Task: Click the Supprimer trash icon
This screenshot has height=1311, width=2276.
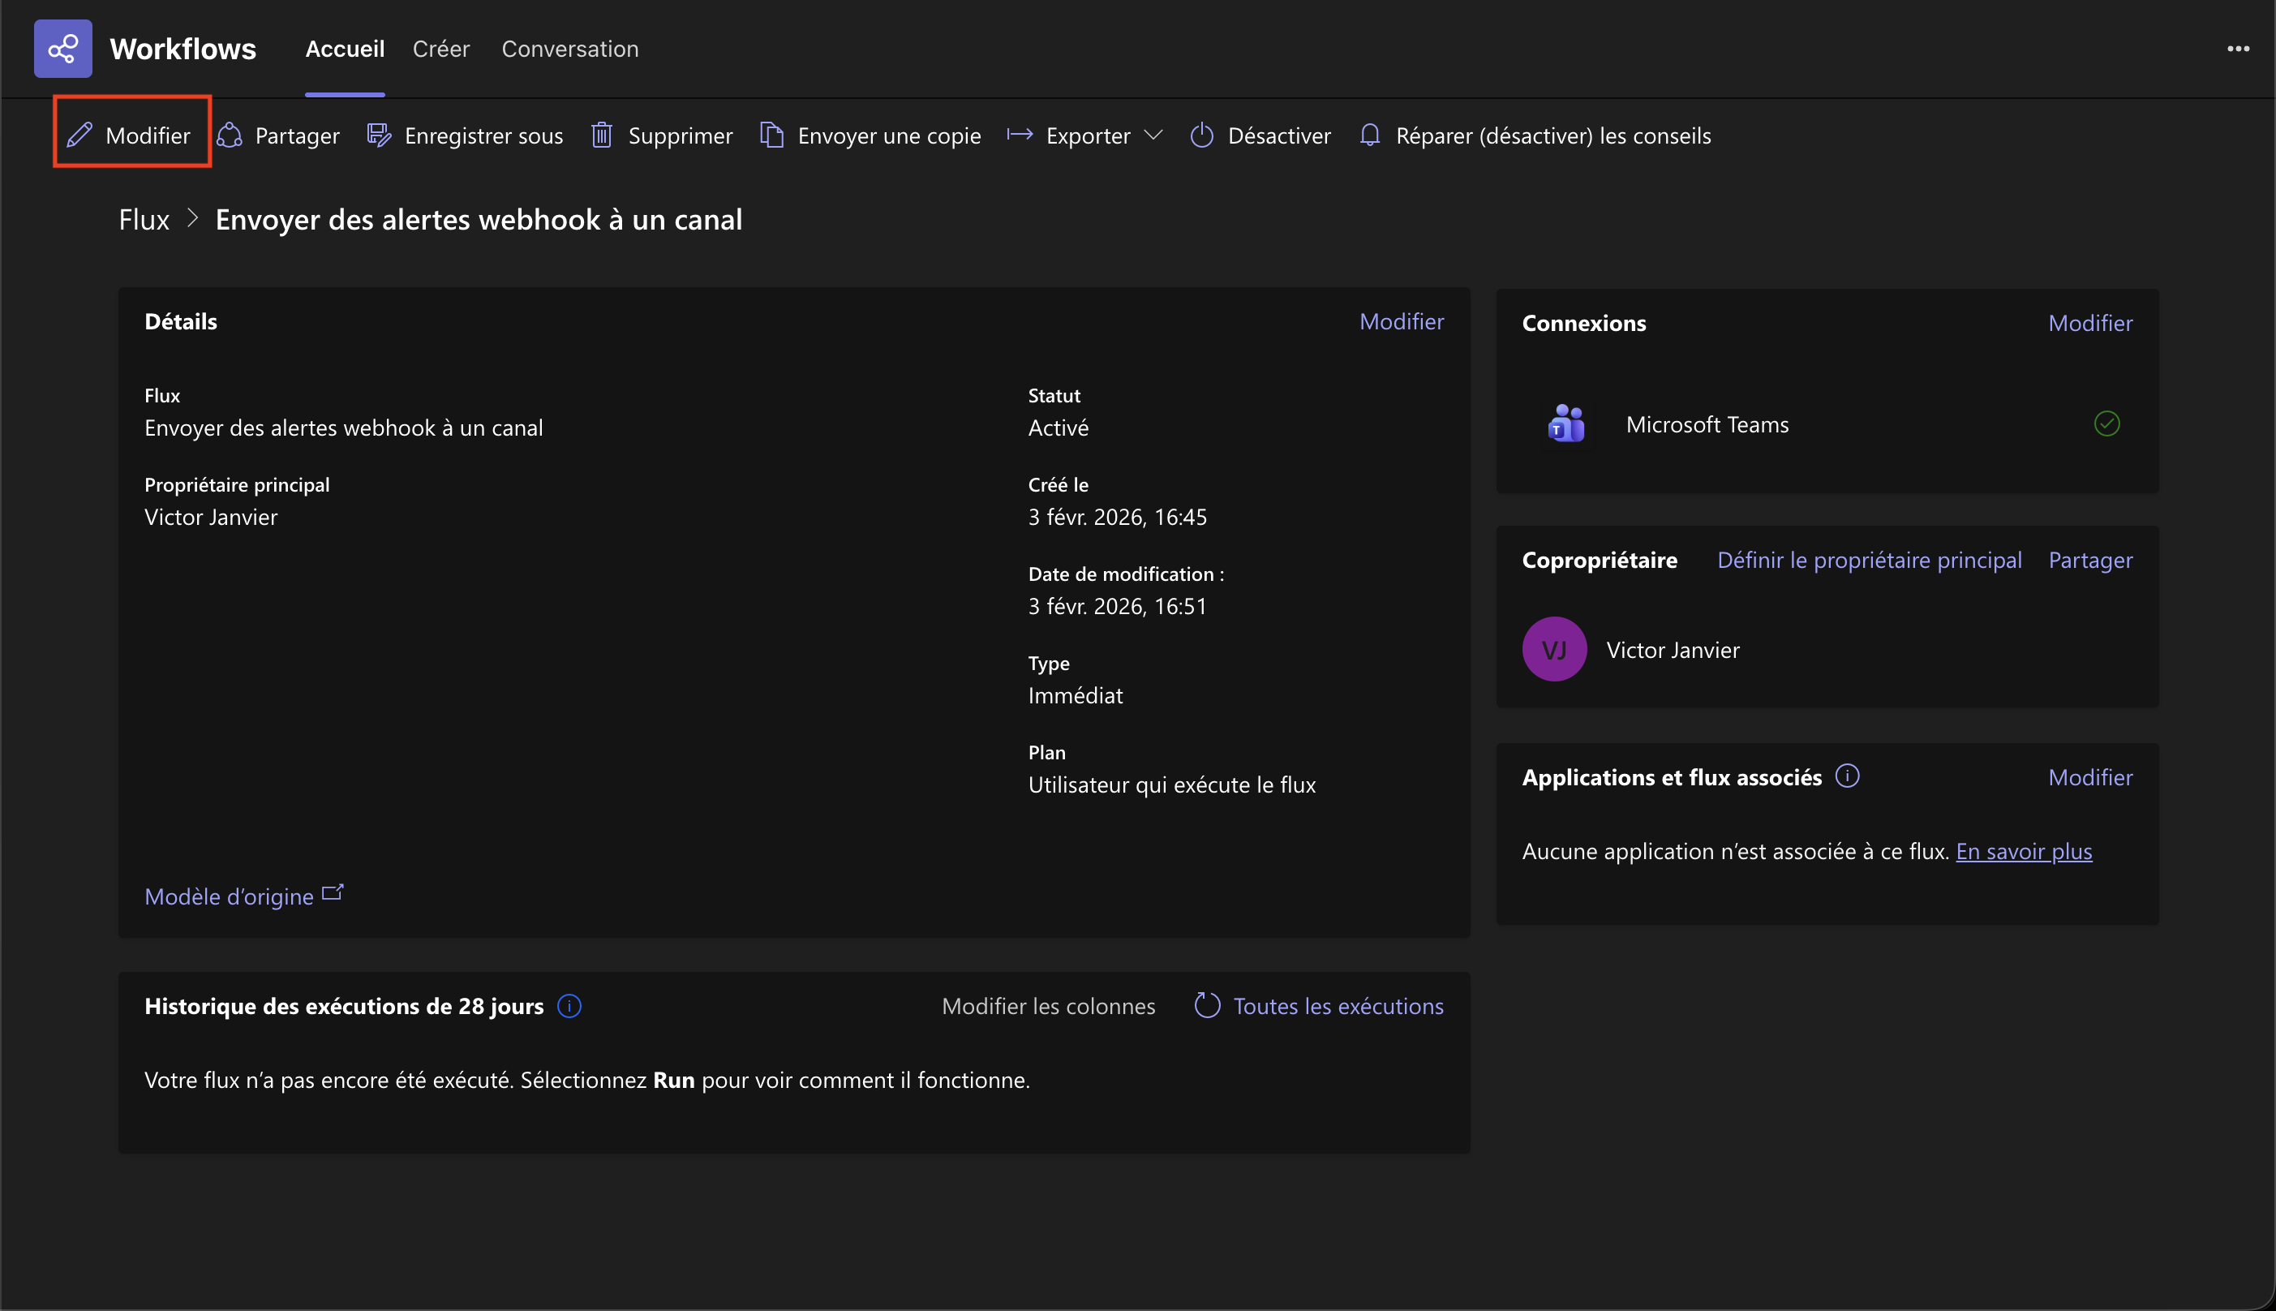Action: 602,135
